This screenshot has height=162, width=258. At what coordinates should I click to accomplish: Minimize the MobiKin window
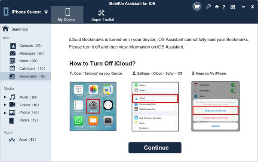tap(243, 7)
